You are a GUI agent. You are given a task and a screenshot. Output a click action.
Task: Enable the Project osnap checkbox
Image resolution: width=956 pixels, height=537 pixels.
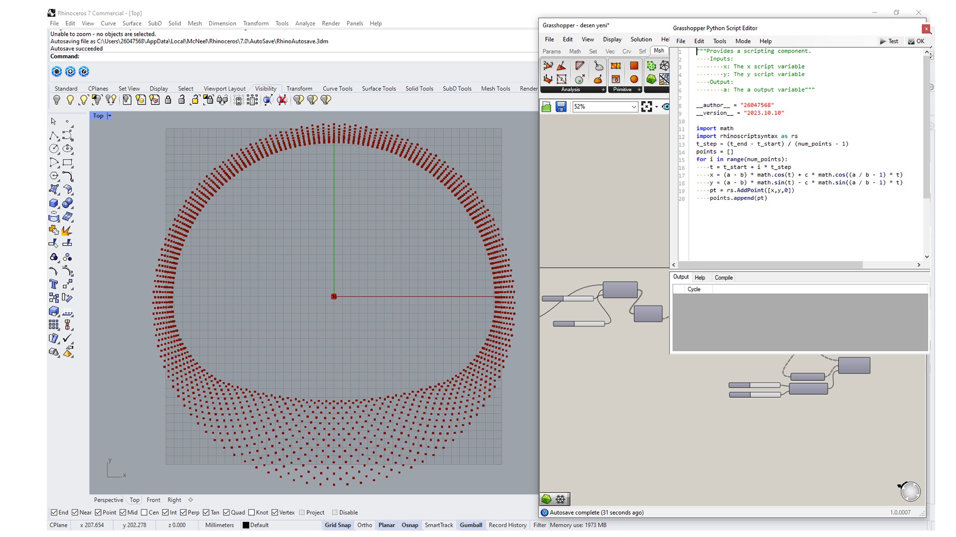coord(302,513)
